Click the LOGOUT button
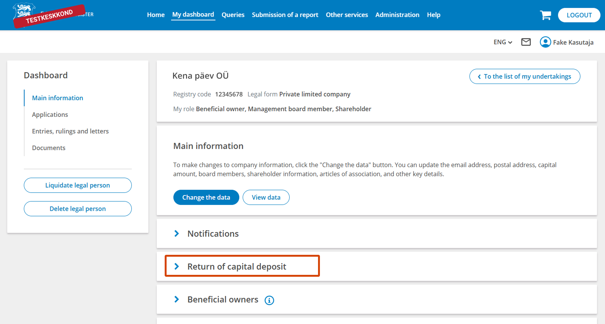 coord(579,15)
